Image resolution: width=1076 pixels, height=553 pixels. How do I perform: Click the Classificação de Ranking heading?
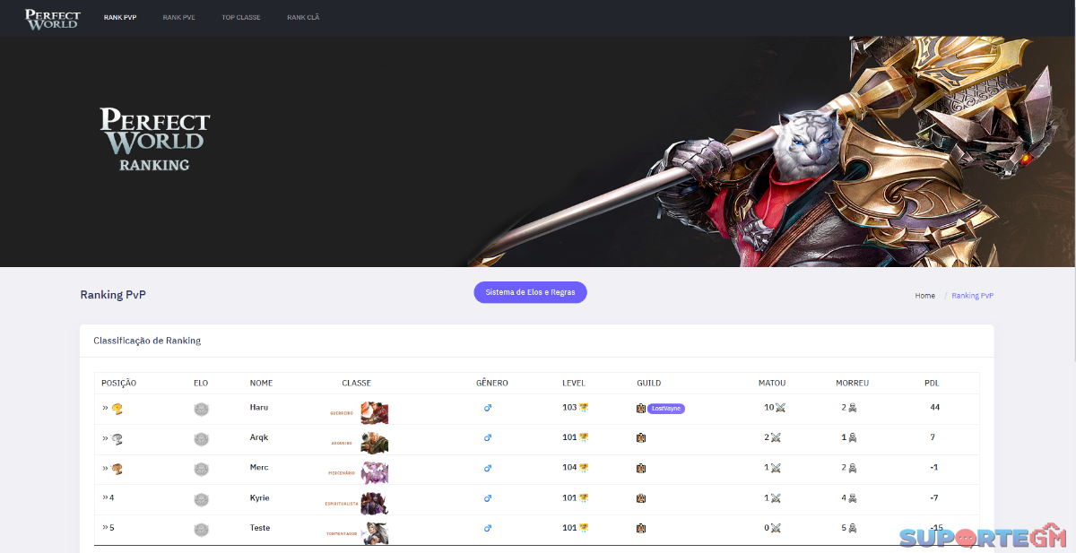pos(147,341)
